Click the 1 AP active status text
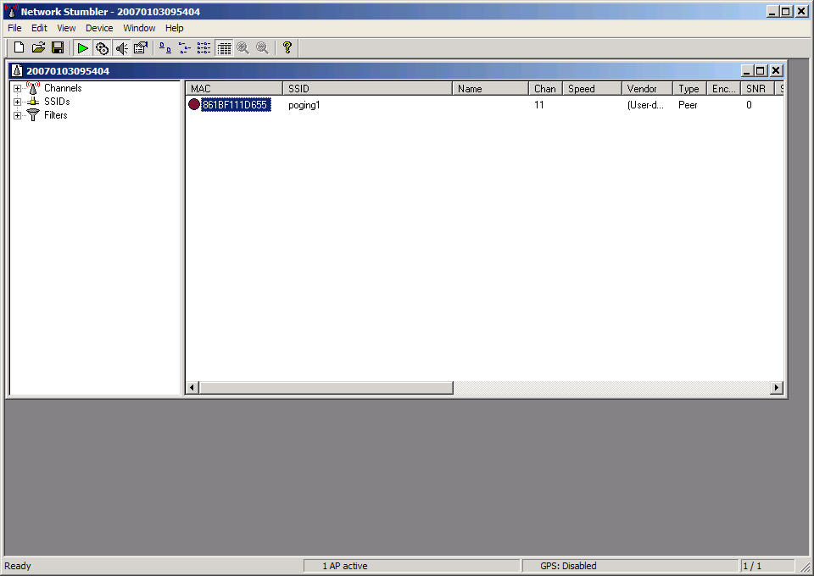 (345, 566)
